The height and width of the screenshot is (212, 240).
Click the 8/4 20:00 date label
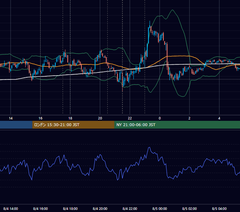click(x=100, y=208)
